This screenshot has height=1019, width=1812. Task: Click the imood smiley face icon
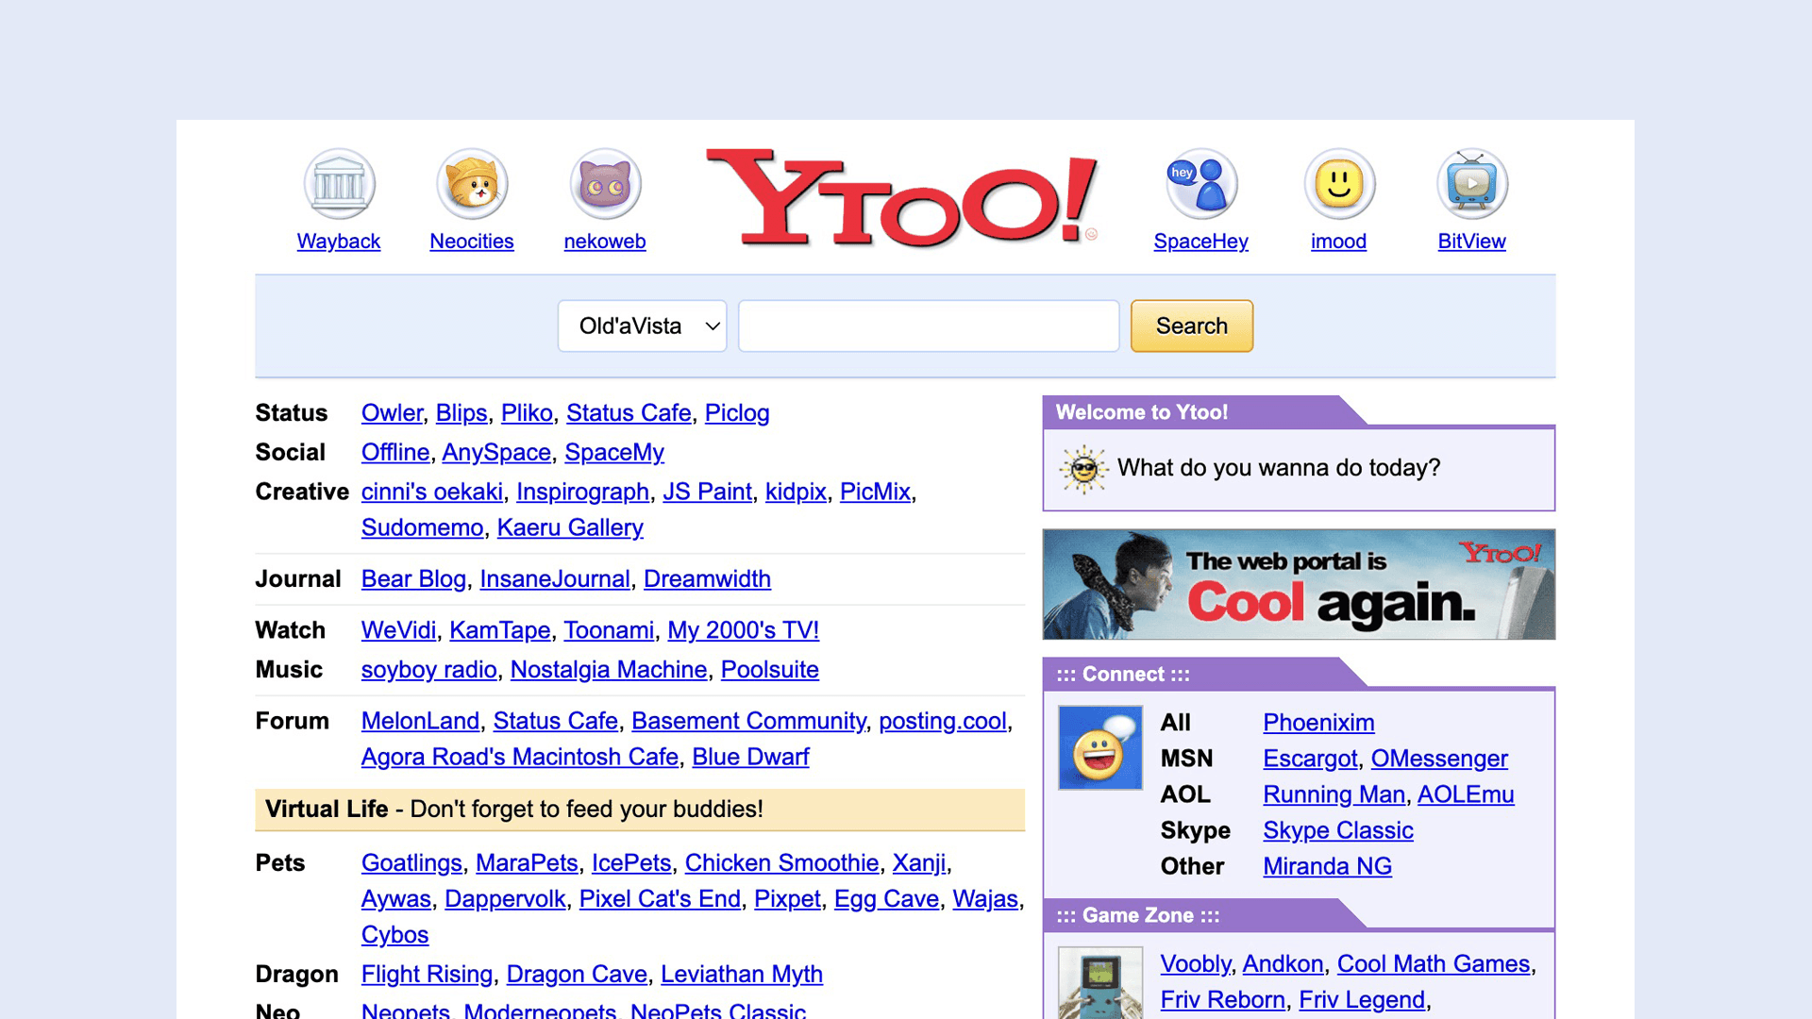pos(1338,184)
